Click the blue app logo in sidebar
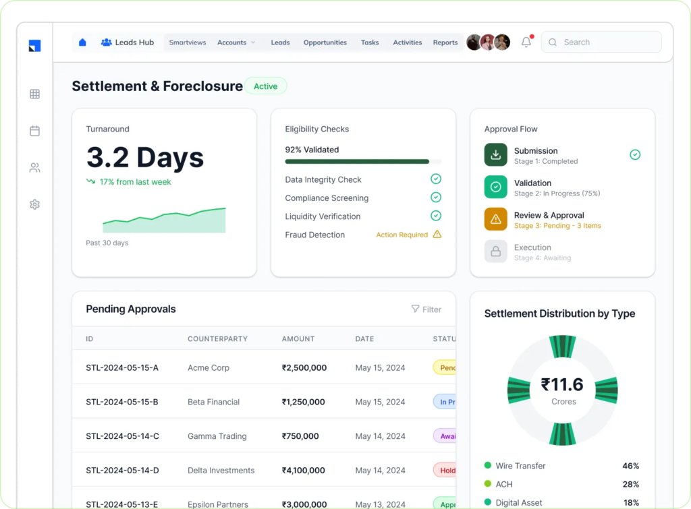691x509 pixels. coord(35,46)
